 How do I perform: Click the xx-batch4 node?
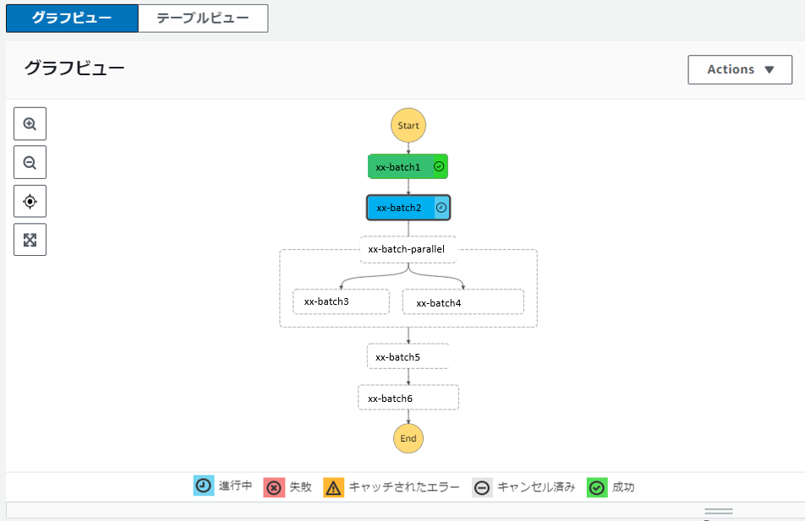[463, 301]
